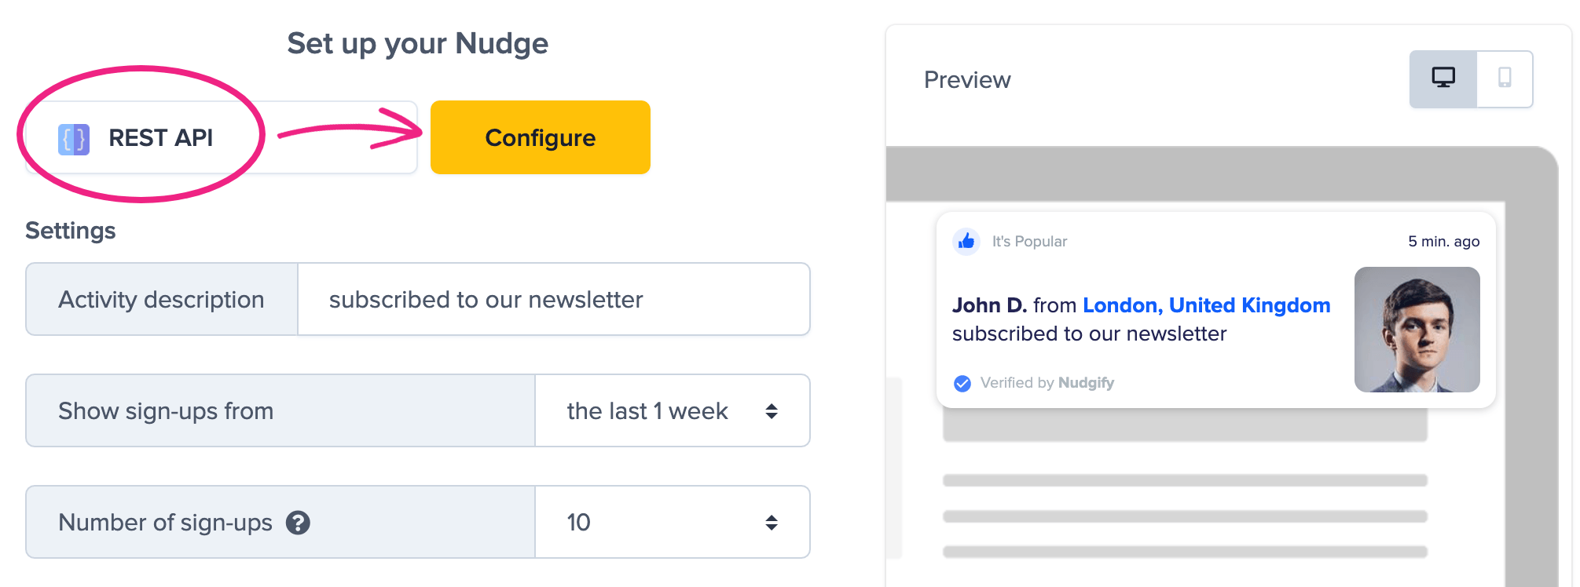1580x587 pixels.
Task: Click the sign-ups count dropdown arrows
Action: [x=772, y=523]
